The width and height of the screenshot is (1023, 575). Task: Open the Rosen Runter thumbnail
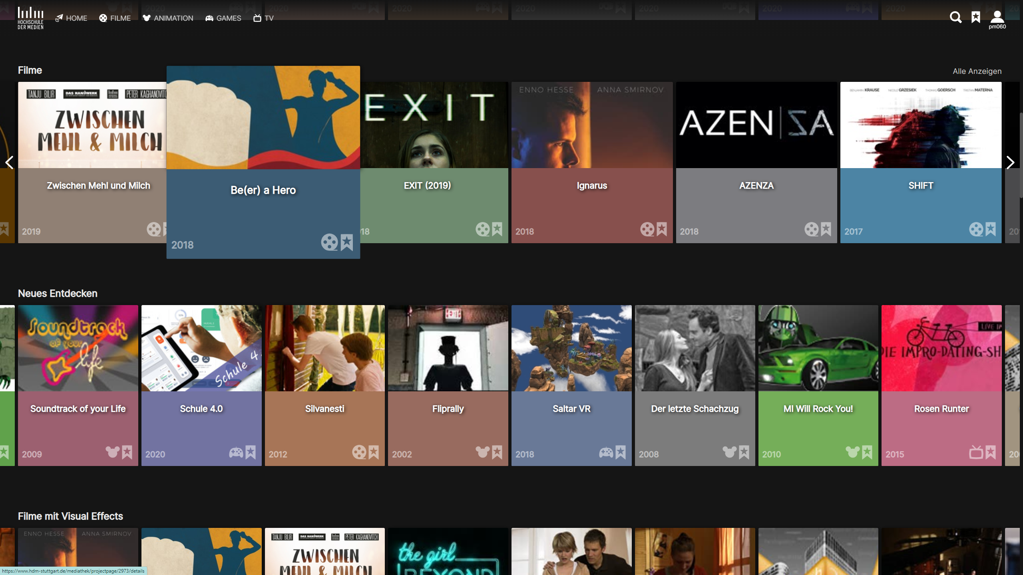click(941, 348)
